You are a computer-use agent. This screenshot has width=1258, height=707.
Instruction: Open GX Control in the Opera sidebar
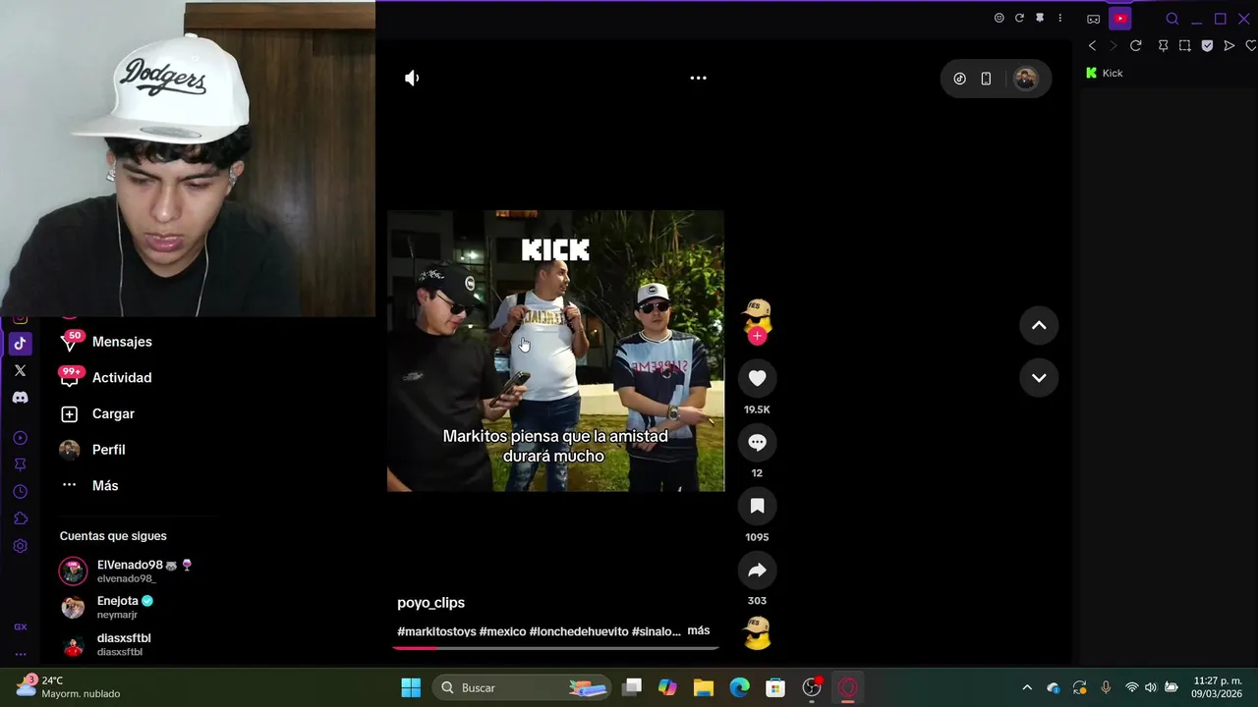pyautogui.click(x=20, y=626)
